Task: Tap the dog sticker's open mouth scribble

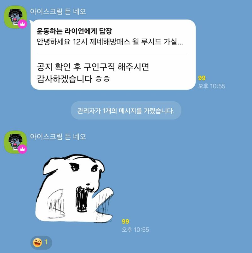Action: 82,199
